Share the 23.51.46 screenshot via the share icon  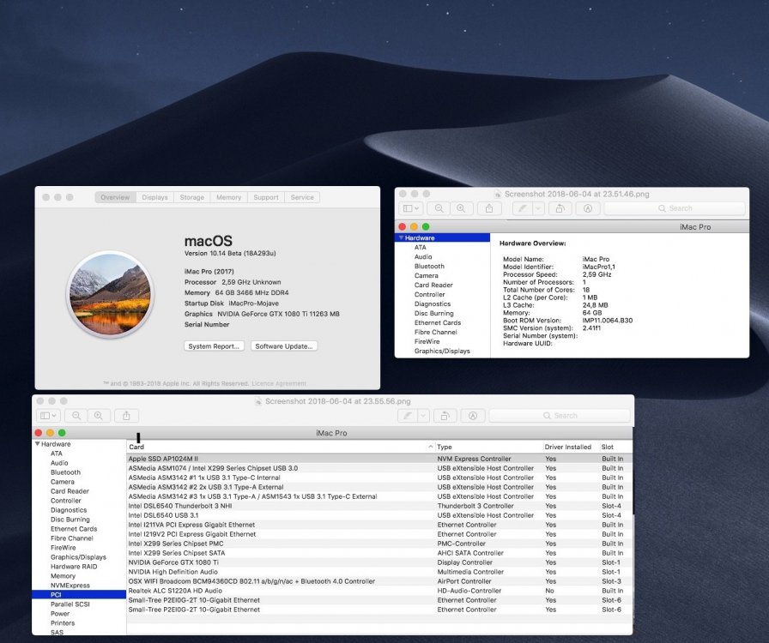click(489, 208)
